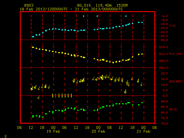Click the 20.0 wind speed tick value

(x=164, y=74)
